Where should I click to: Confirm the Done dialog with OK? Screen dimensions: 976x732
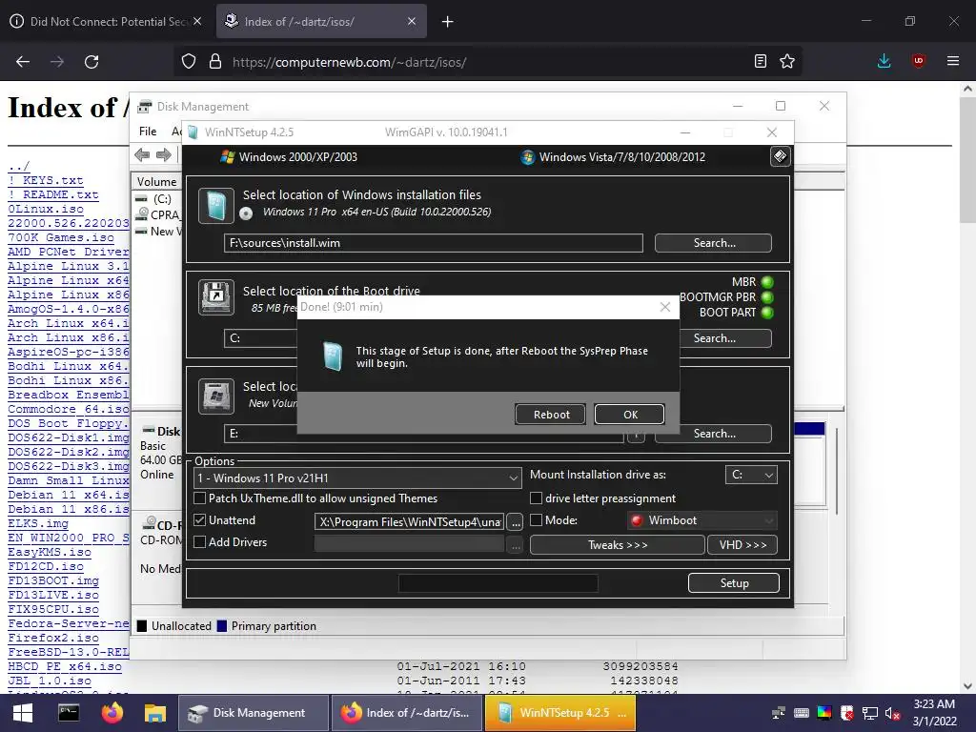tap(630, 415)
